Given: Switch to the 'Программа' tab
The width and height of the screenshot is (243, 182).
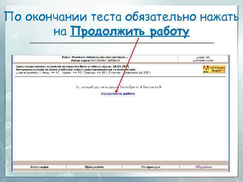Looking at the screenshot, I should (94, 167).
